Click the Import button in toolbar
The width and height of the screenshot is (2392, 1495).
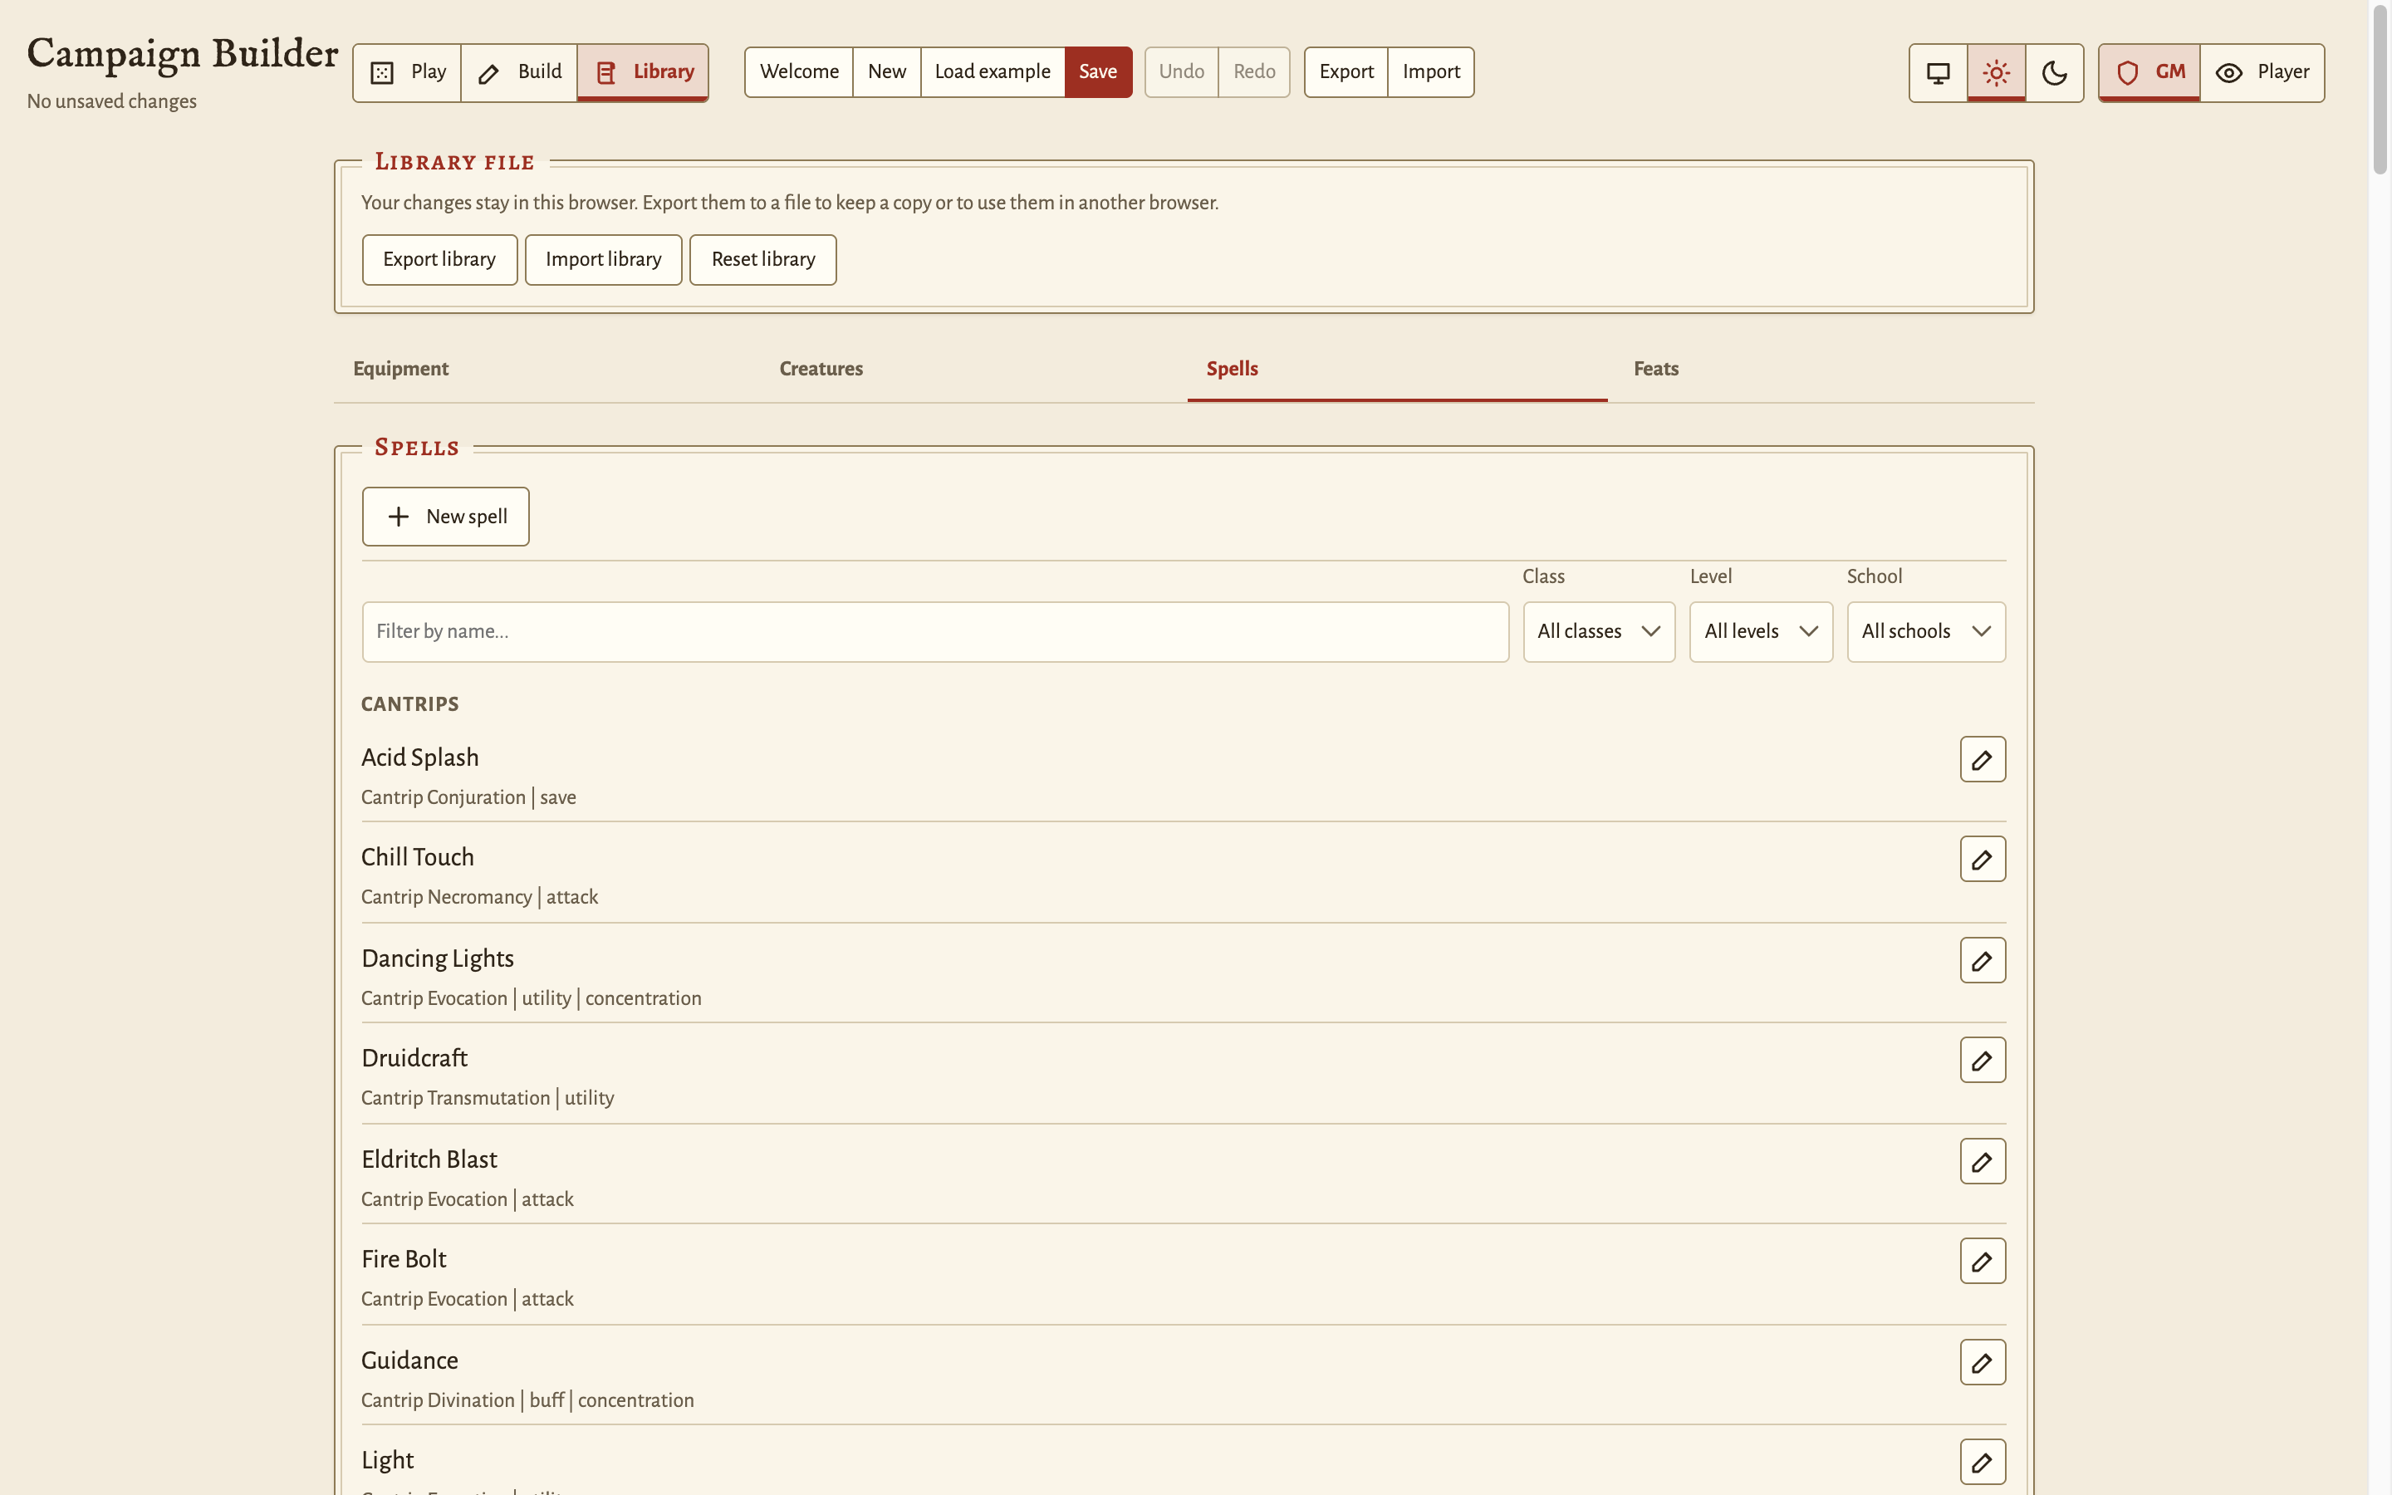tap(1431, 72)
